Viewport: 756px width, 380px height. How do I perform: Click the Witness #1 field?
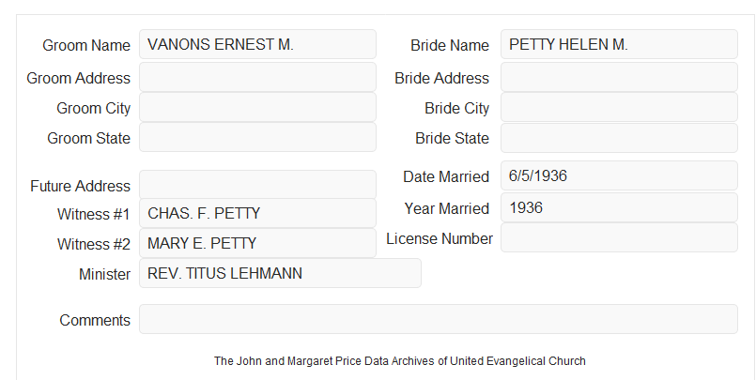257,213
